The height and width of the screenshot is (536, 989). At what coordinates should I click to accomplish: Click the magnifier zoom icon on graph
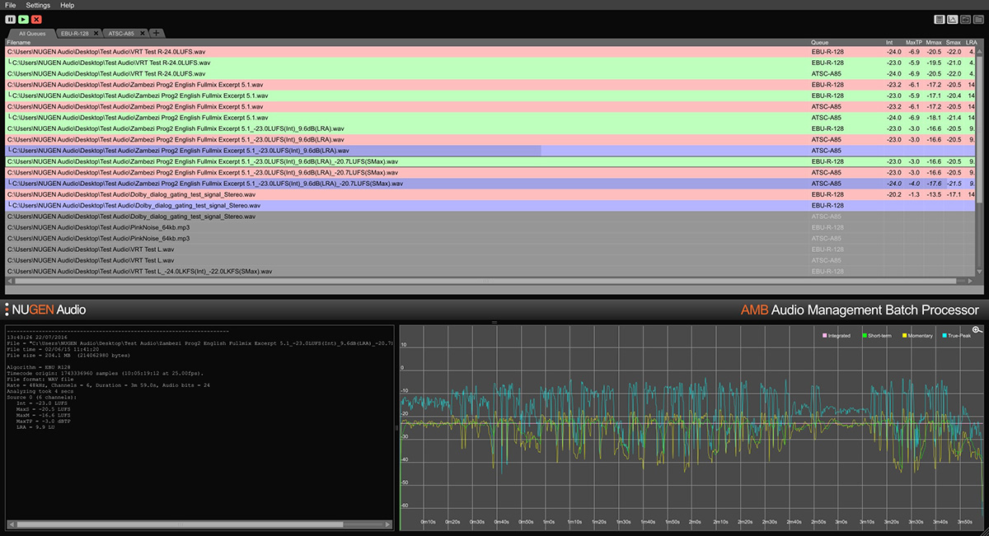977,329
